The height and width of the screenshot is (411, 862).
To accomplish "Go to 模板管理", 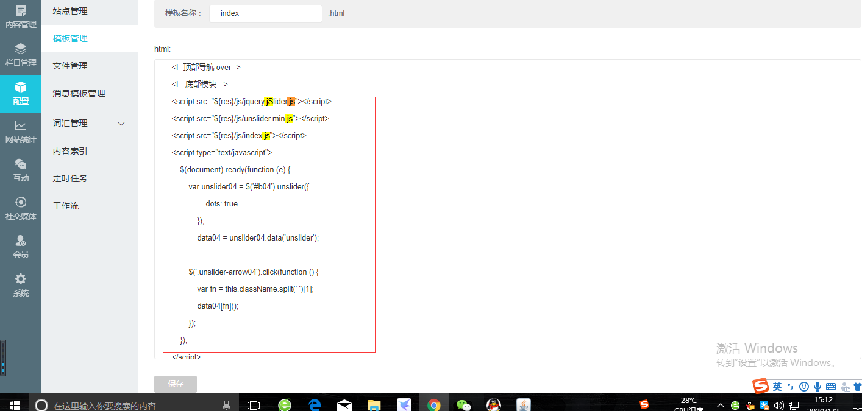I will click(x=70, y=38).
